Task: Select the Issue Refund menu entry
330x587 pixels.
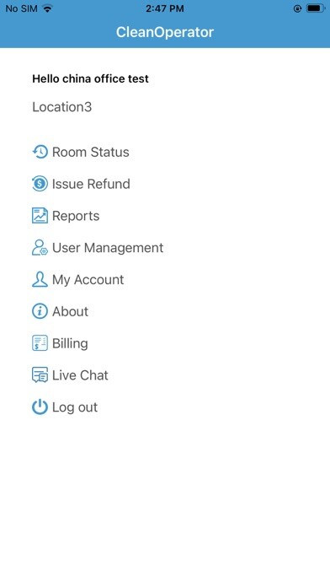Action: coord(91,184)
